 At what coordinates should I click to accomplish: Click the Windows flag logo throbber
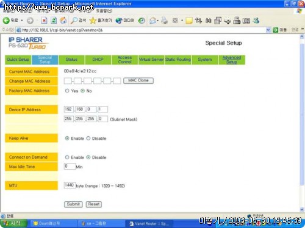click(x=299, y=11)
